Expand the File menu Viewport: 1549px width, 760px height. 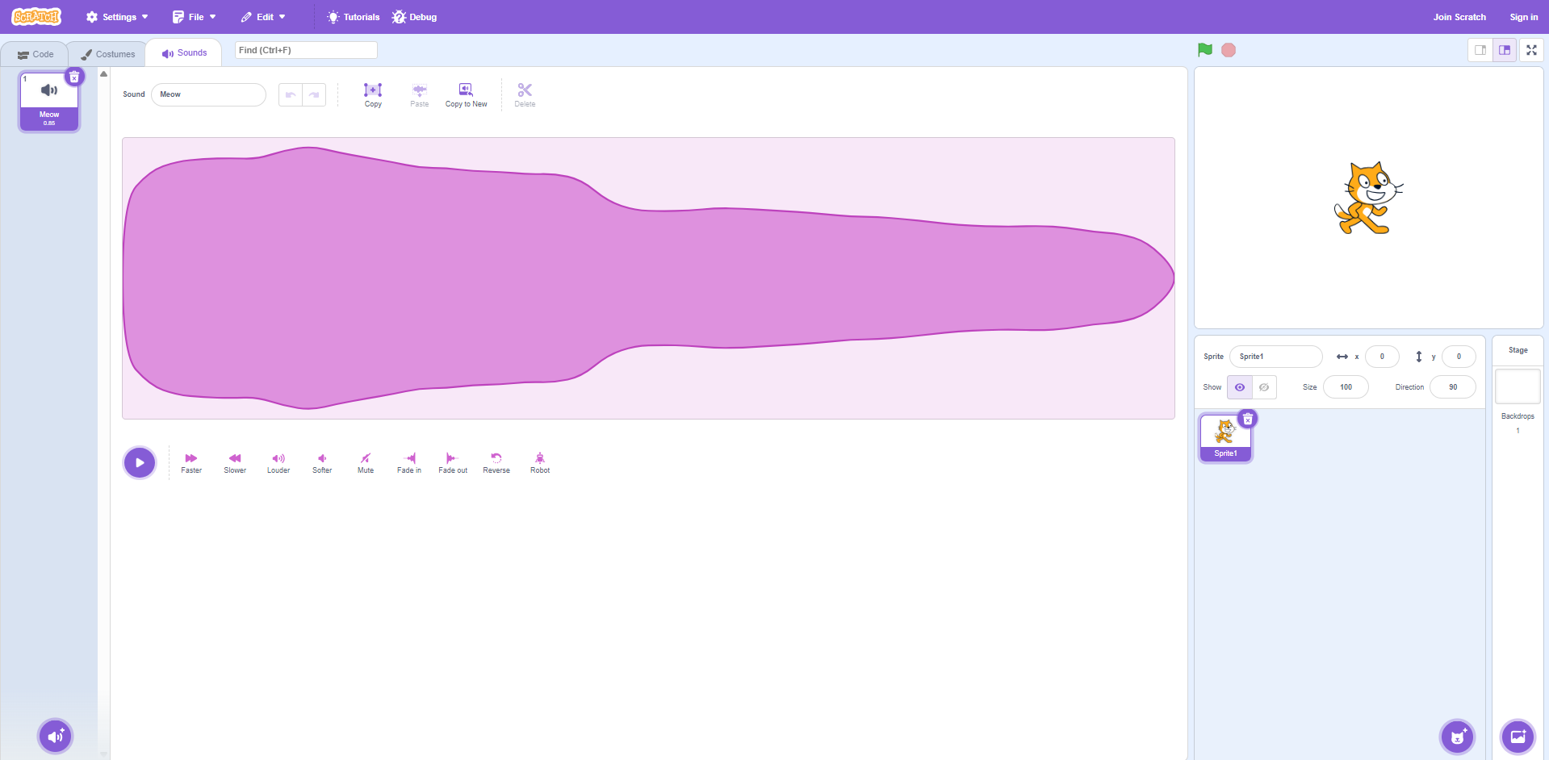[x=195, y=17]
